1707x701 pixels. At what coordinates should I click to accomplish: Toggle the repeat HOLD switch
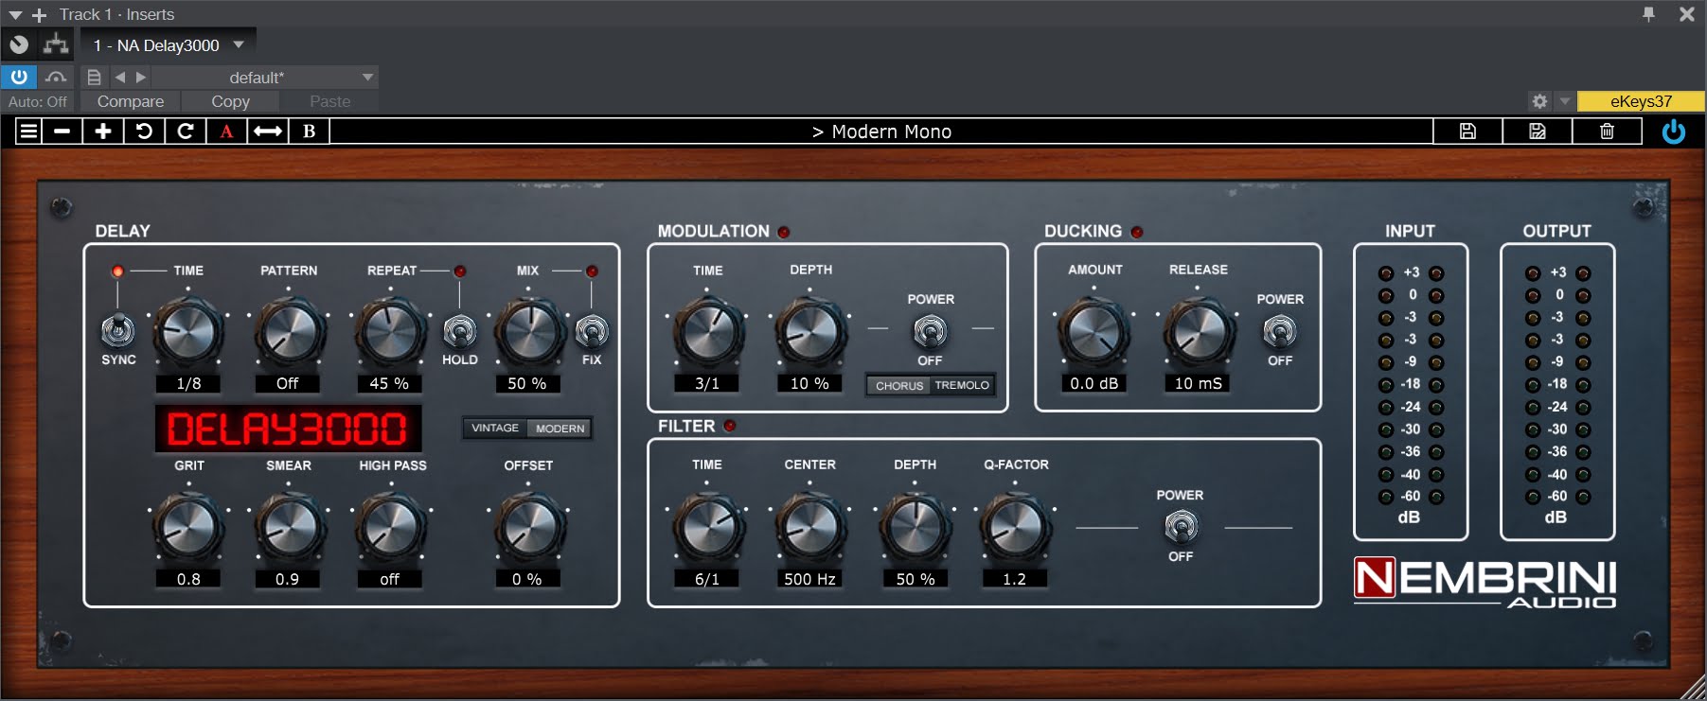[x=459, y=332]
